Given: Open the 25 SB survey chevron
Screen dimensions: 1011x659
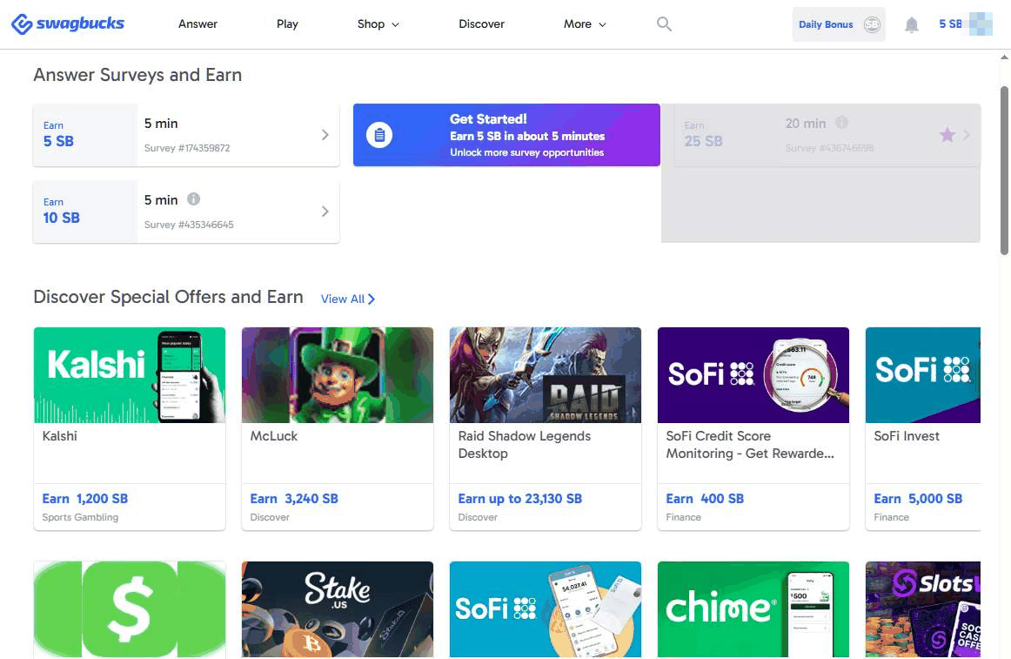Looking at the screenshot, I should [x=966, y=135].
